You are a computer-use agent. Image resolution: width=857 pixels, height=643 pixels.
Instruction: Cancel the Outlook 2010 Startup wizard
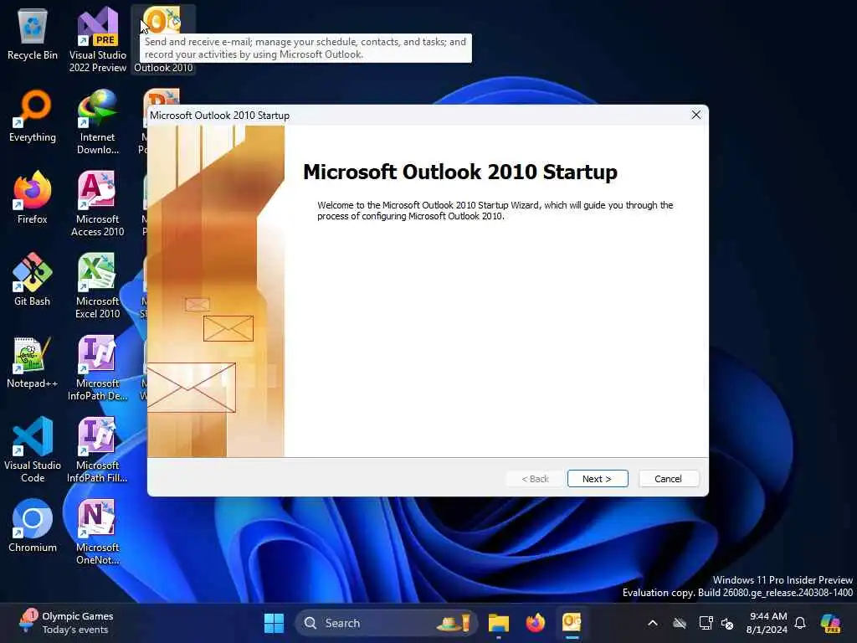tap(668, 478)
